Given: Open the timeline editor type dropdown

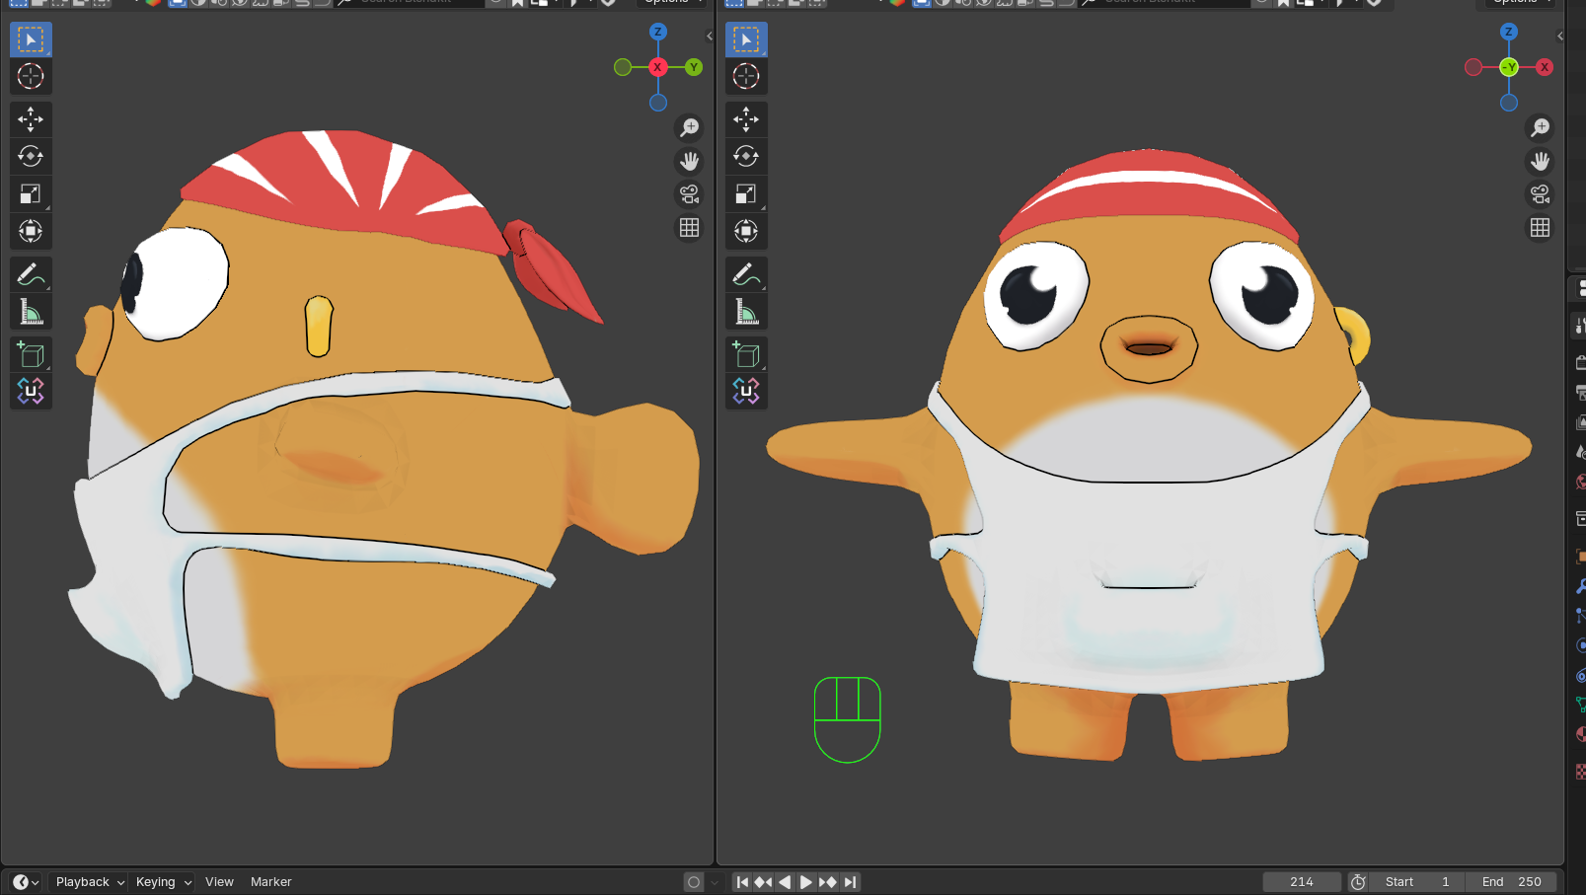Looking at the screenshot, I should [x=25, y=882].
